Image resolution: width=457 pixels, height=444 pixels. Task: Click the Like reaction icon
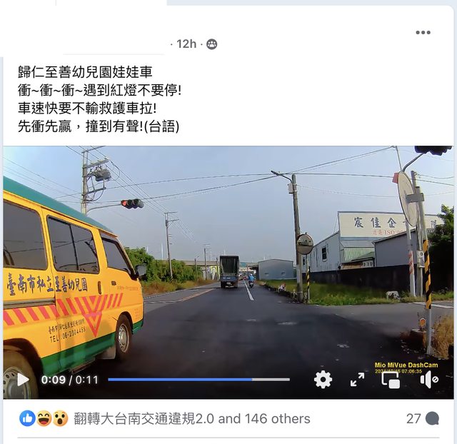27,418
